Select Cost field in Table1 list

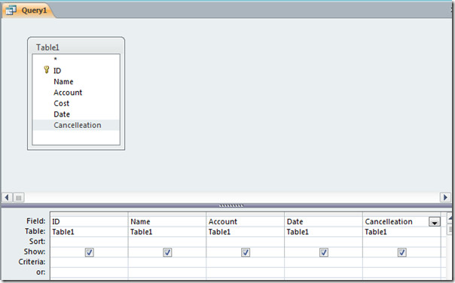[76, 103]
